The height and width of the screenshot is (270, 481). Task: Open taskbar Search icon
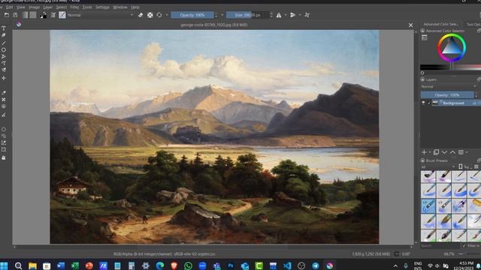click(x=18, y=265)
